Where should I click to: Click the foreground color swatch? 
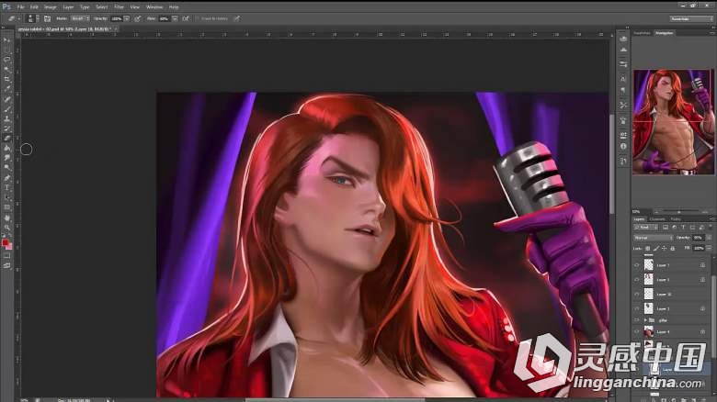[x=6, y=242]
